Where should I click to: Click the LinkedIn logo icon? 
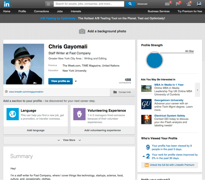(x=7, y=4)
